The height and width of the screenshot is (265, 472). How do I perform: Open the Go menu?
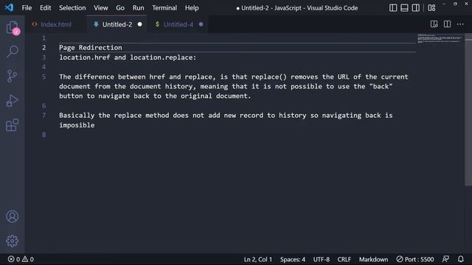(120, 8)
